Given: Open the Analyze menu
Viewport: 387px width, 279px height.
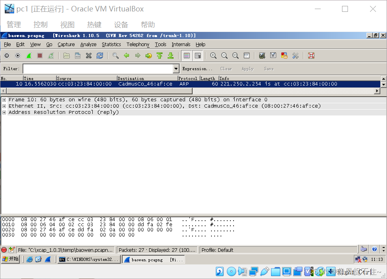Looking at the screenshot, I should click(88, 45).
